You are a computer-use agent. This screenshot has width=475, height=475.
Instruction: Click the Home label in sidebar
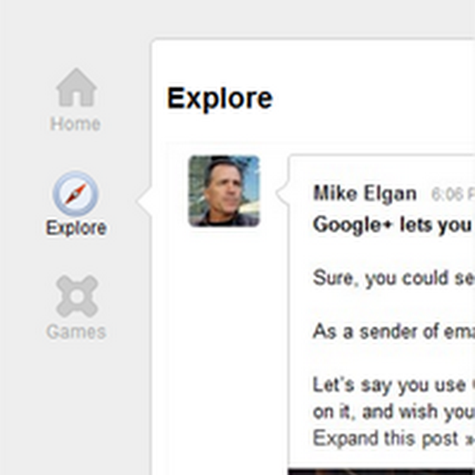coord(75,124)
